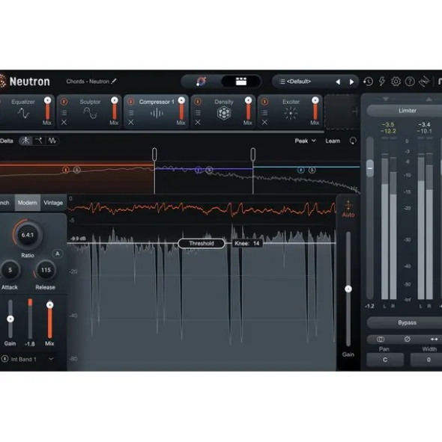Expand the Int Band 1 sidechain dropdown
The height and width of the screenshot is (442, 442).
pyautogui.click(x=51, y=359)
